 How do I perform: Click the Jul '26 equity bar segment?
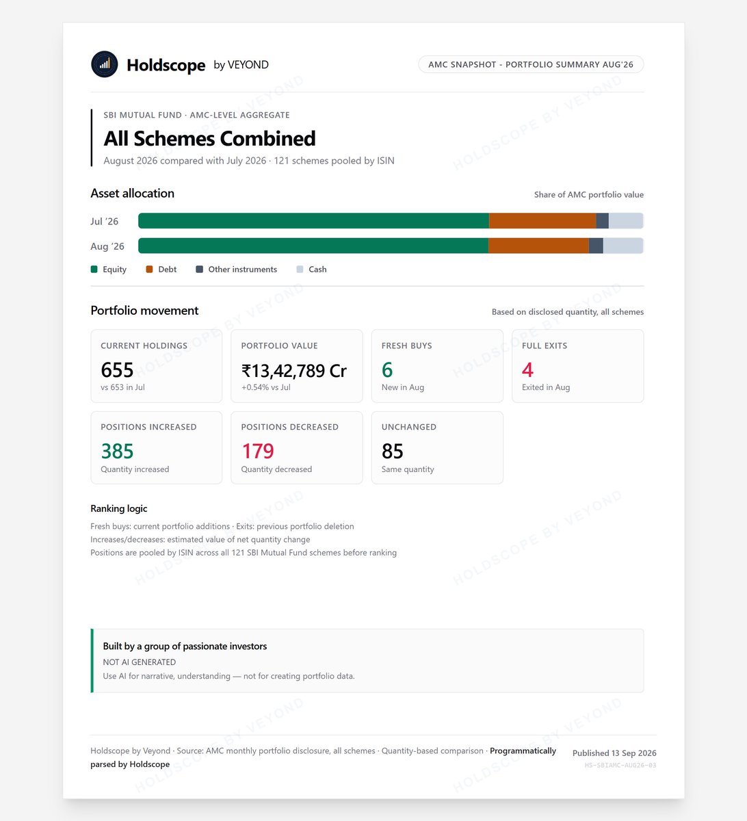(313, 220)
